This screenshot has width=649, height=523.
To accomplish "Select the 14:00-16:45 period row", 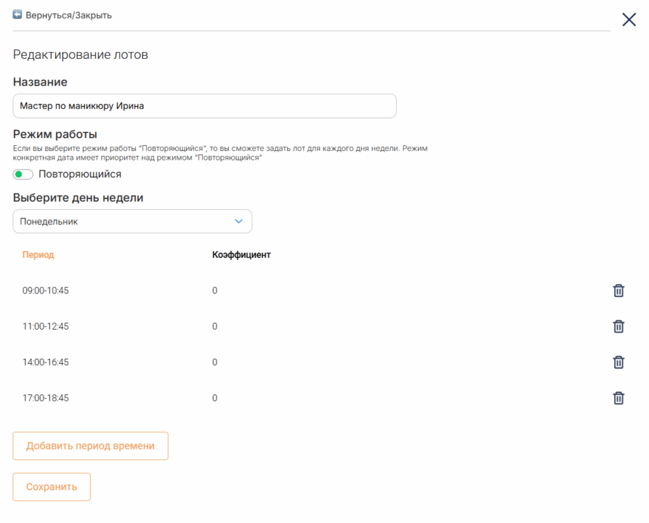I will pyautogui.click(x=323, y=363).
